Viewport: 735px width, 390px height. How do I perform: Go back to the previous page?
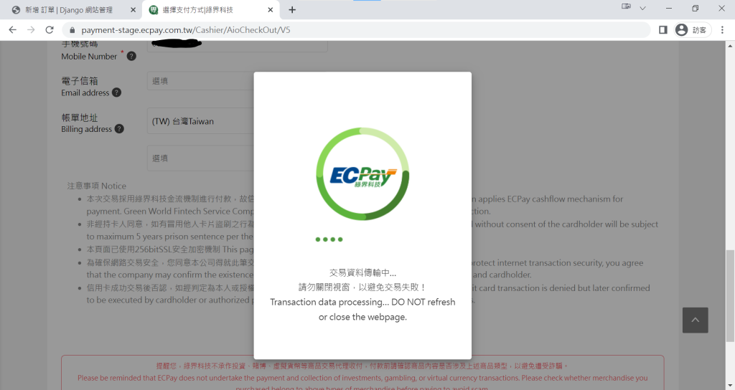(x=13, y=30)
